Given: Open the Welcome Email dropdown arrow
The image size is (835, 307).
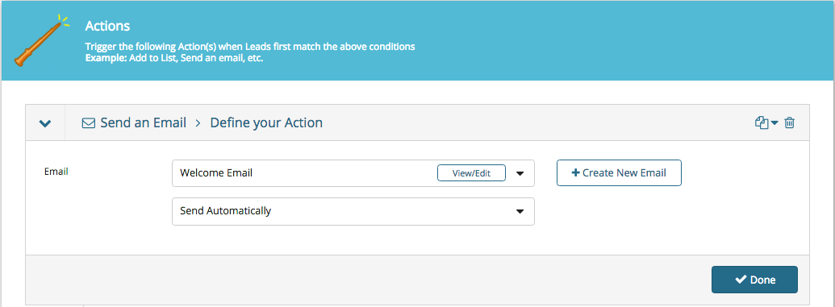Looking at the screenshot, I should tap(520, 173).
